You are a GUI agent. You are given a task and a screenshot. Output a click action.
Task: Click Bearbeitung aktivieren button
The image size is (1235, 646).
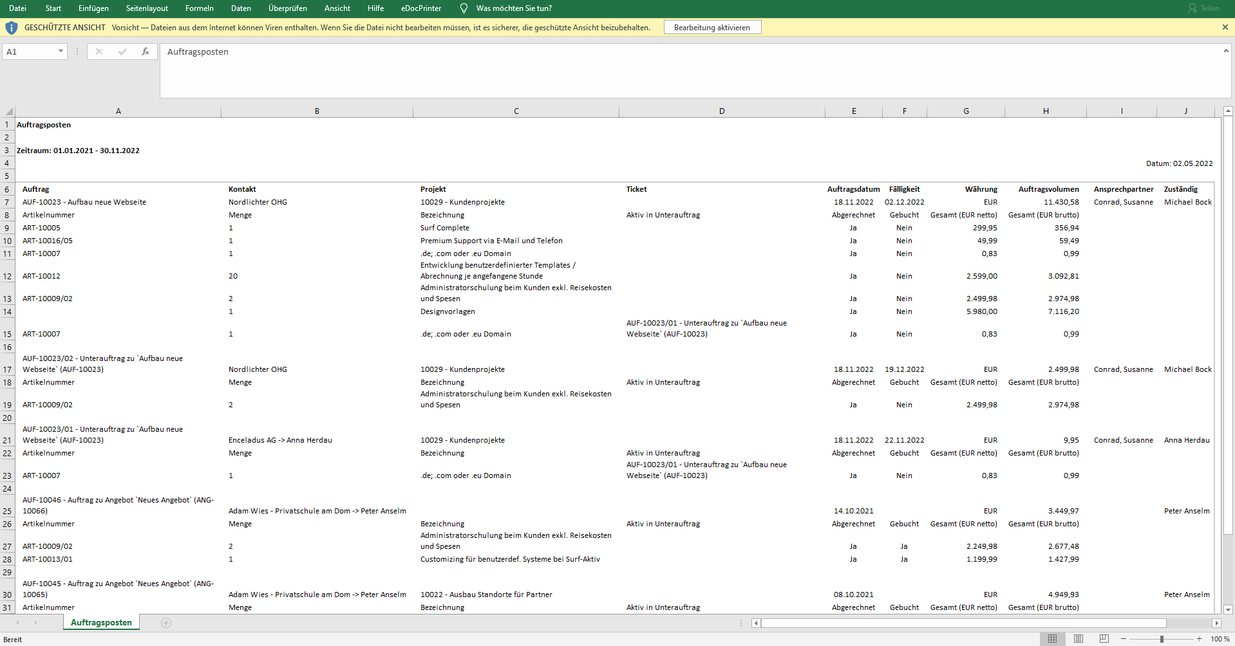click(x=712, y=28)
